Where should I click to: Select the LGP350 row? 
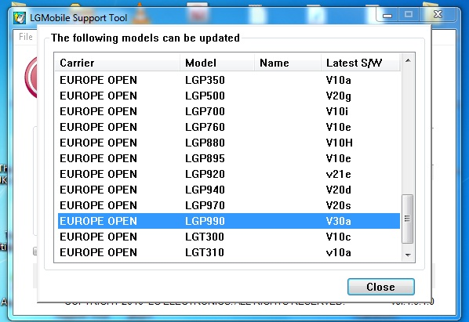(x=229, y=80)
